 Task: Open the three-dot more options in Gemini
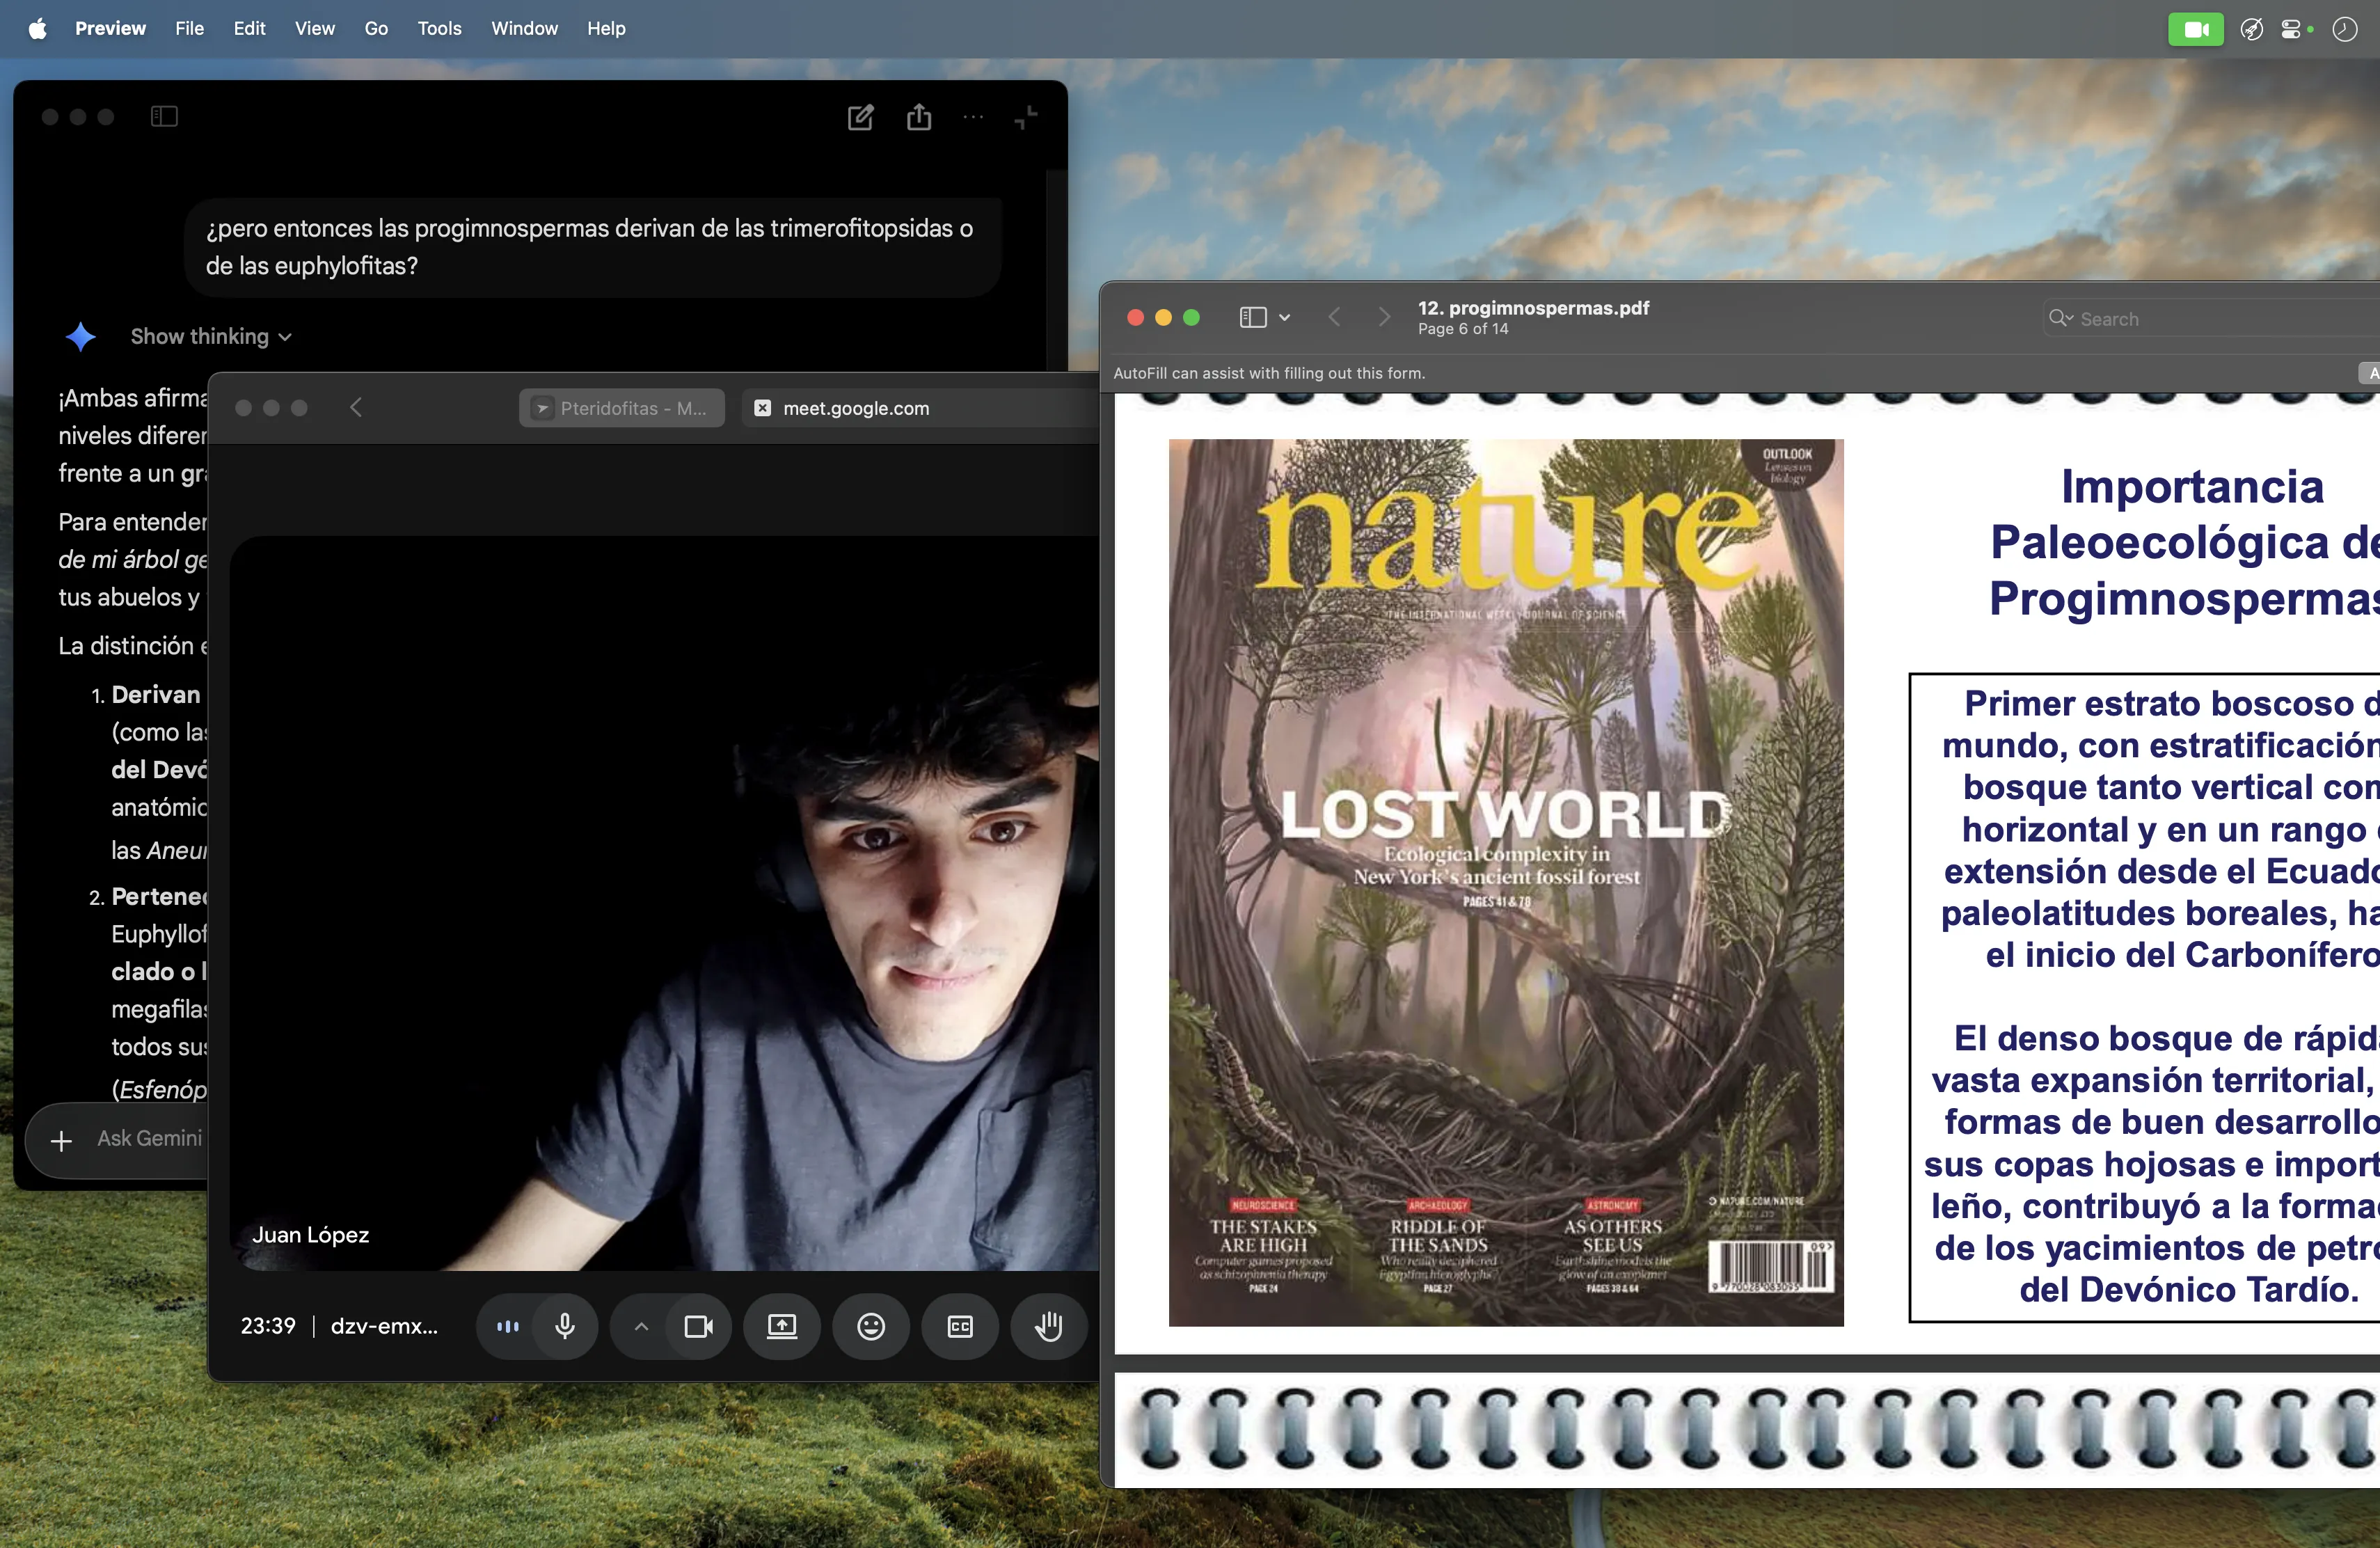click(x=973, y=117)
